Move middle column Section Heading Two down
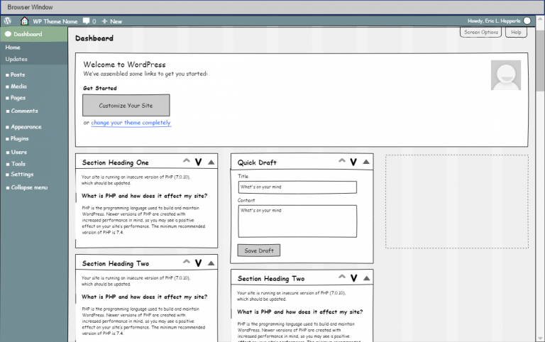Image resolution: width=545 pixels, height=342 pixels. click(354, 278)
